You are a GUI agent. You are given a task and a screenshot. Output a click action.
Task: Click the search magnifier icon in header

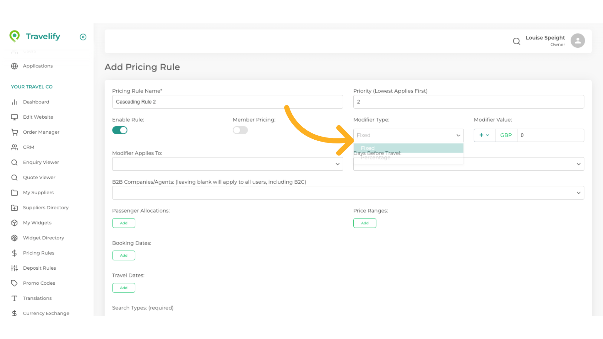click(516, 41)
